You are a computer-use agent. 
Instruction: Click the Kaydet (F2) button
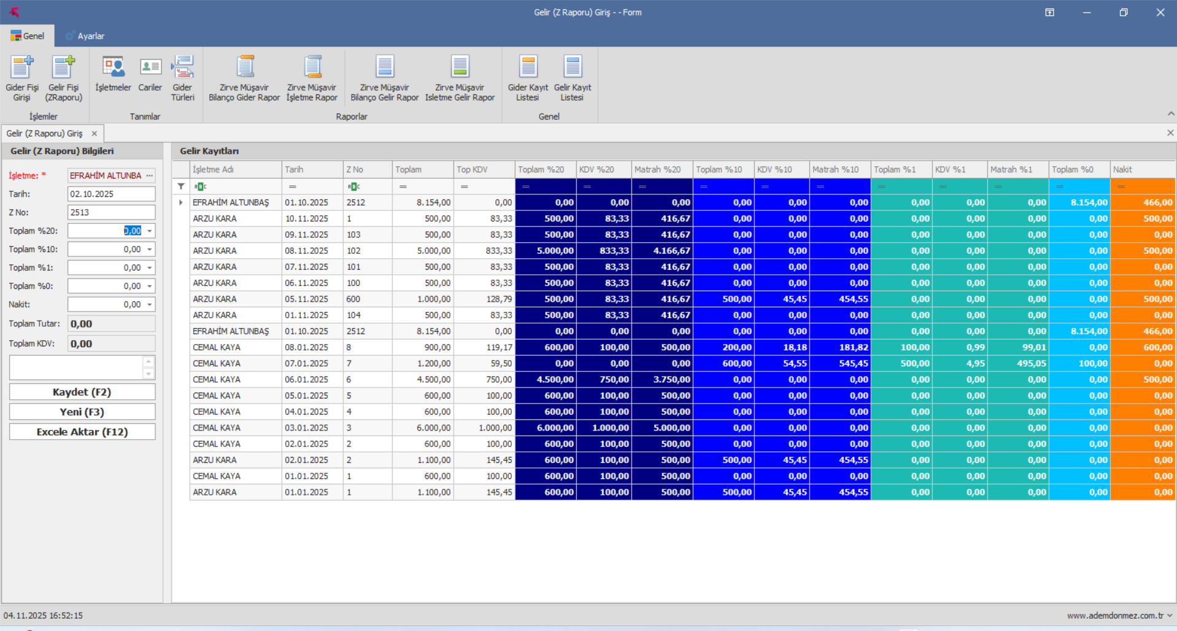[82, 392]
